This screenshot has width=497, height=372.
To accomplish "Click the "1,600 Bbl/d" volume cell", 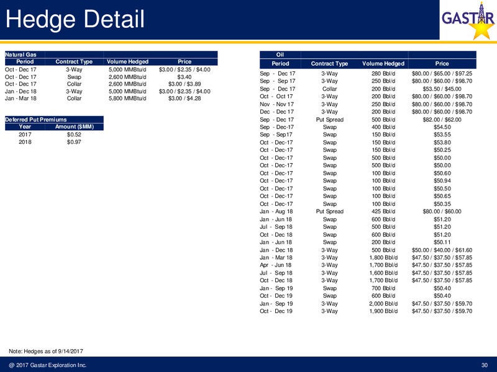I will (383, 273).
